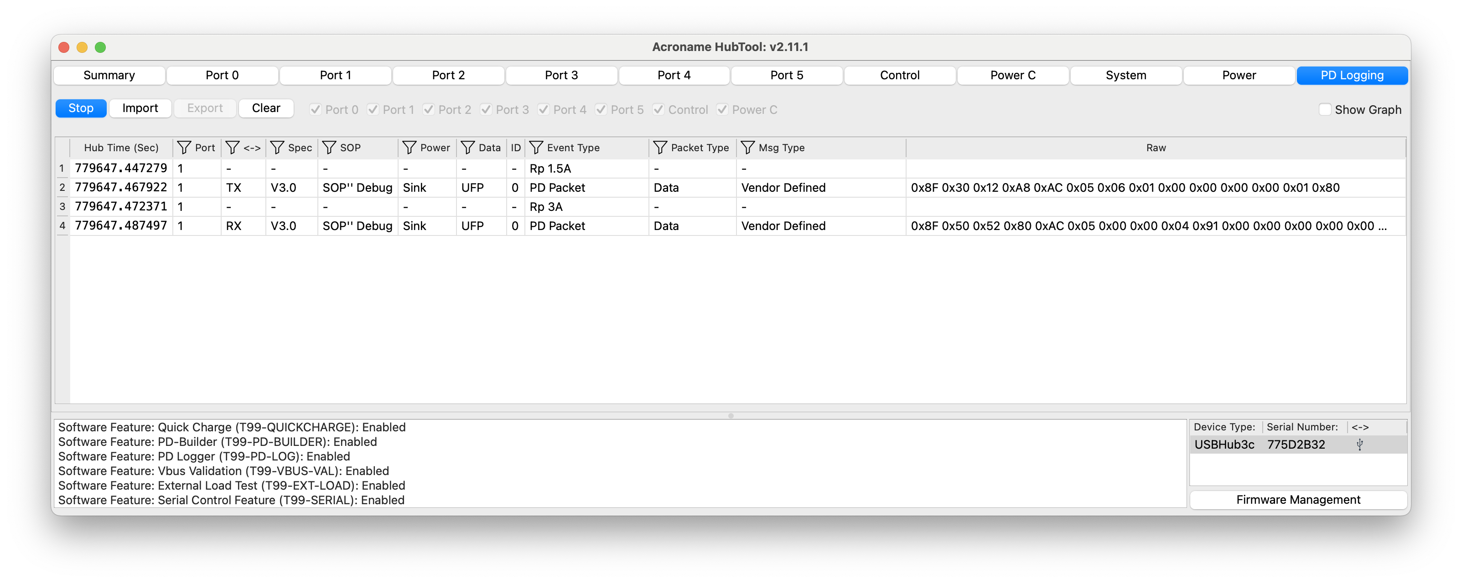Click serial number 775D2B32
Image resolution: width=1462 pixels, height=583 pixels.
(1296, 445)
